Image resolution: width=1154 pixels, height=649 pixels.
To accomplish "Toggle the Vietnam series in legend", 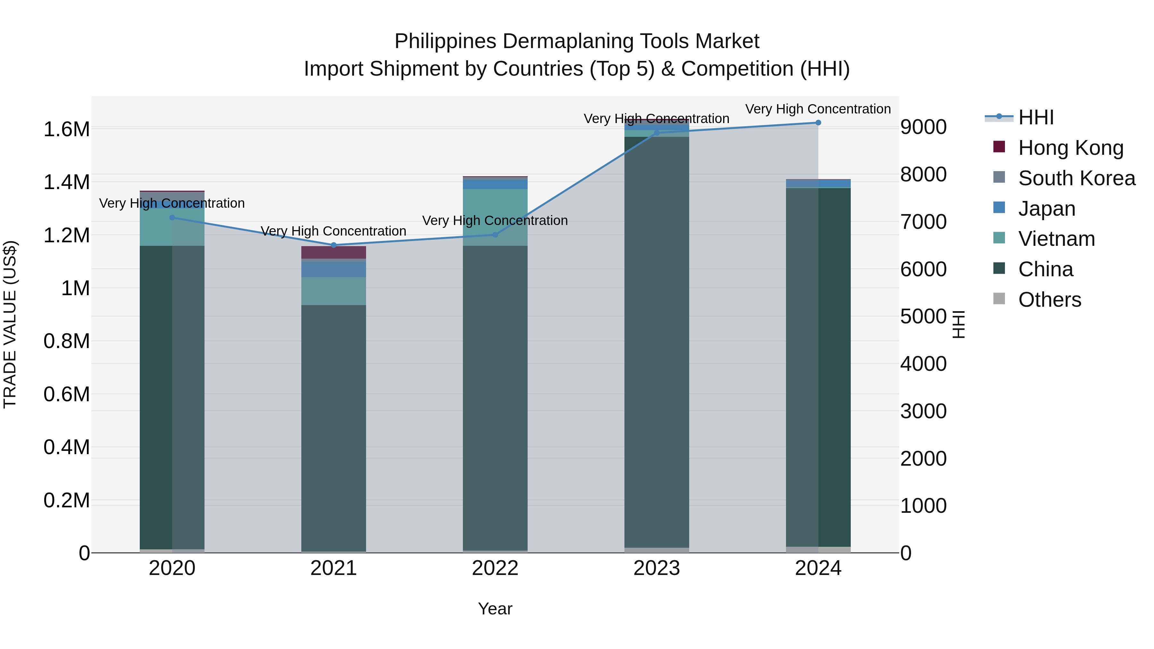I will coord(1044,238).
